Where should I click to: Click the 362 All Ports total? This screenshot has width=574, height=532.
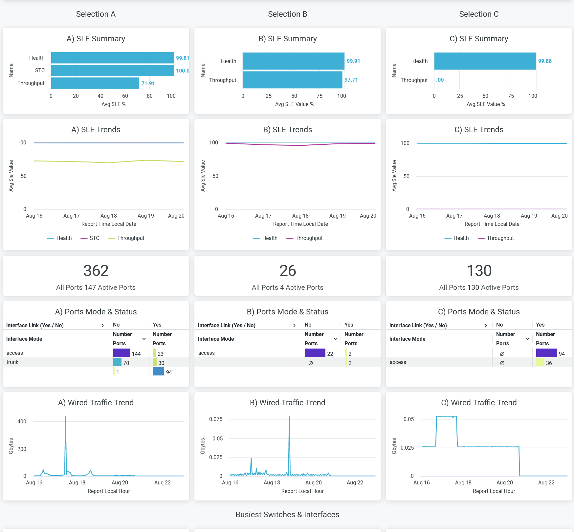pyautogui.click(x=96, y=271)
